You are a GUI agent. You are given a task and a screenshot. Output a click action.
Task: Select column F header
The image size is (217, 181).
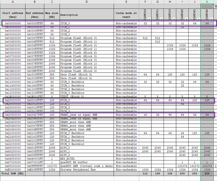click(145, 2)
